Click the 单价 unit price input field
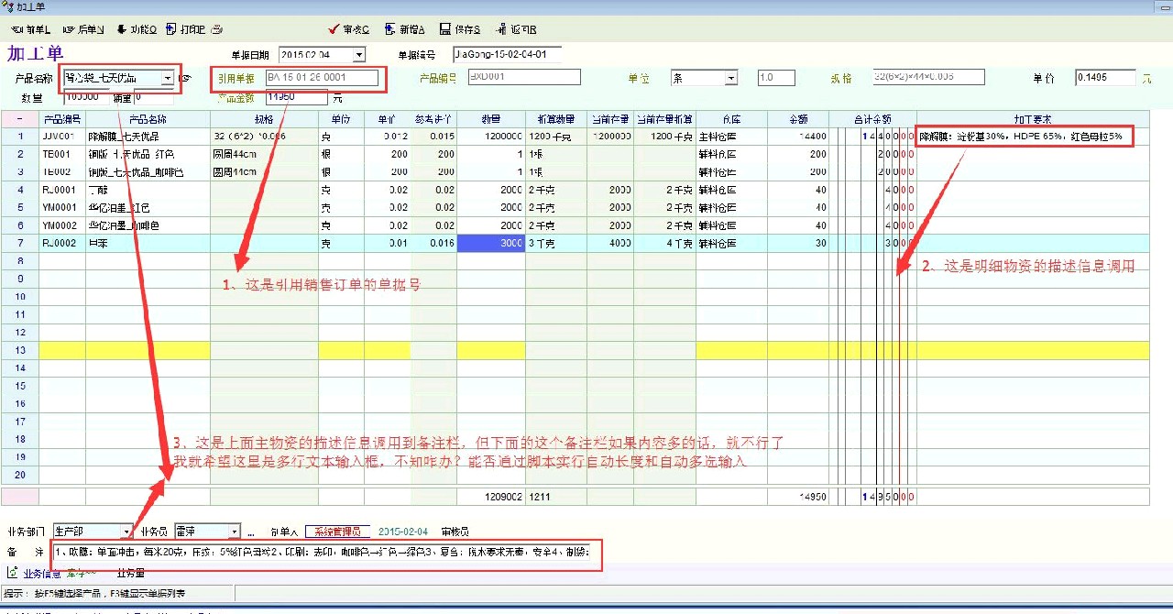Screen dimensions: 1173x614 [1105, 78]
